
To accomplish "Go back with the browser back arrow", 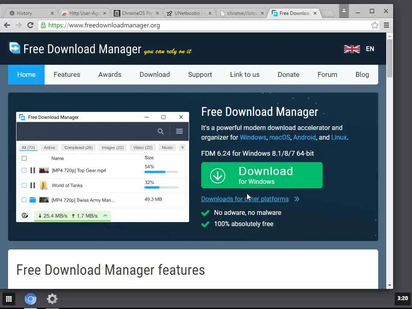I will [7, 25].
